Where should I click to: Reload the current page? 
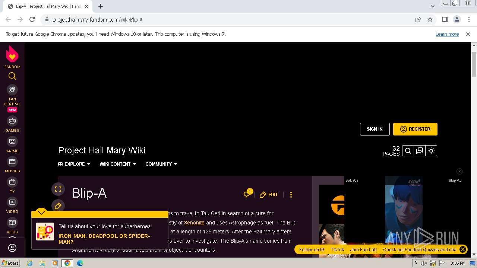point(32,20)
